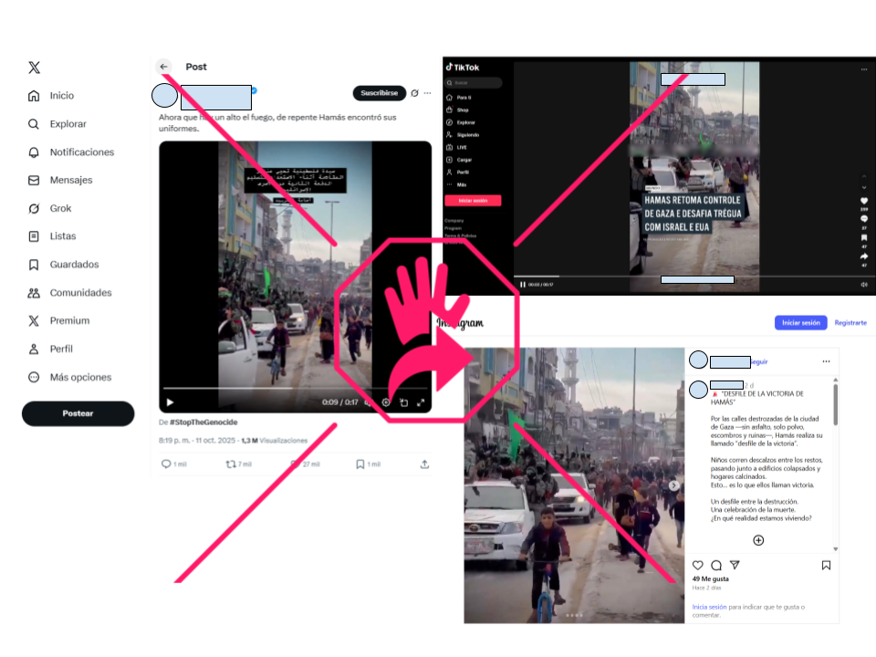This screenshot has height=657, width=876.
Task: Click the TikTok search field
Action: (x=474, y=82)
